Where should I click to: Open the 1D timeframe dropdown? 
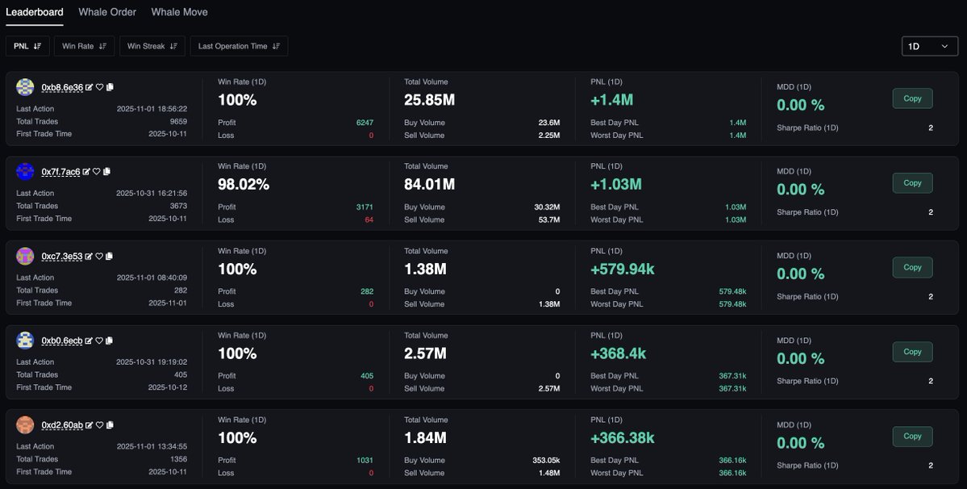click(932, 45)
